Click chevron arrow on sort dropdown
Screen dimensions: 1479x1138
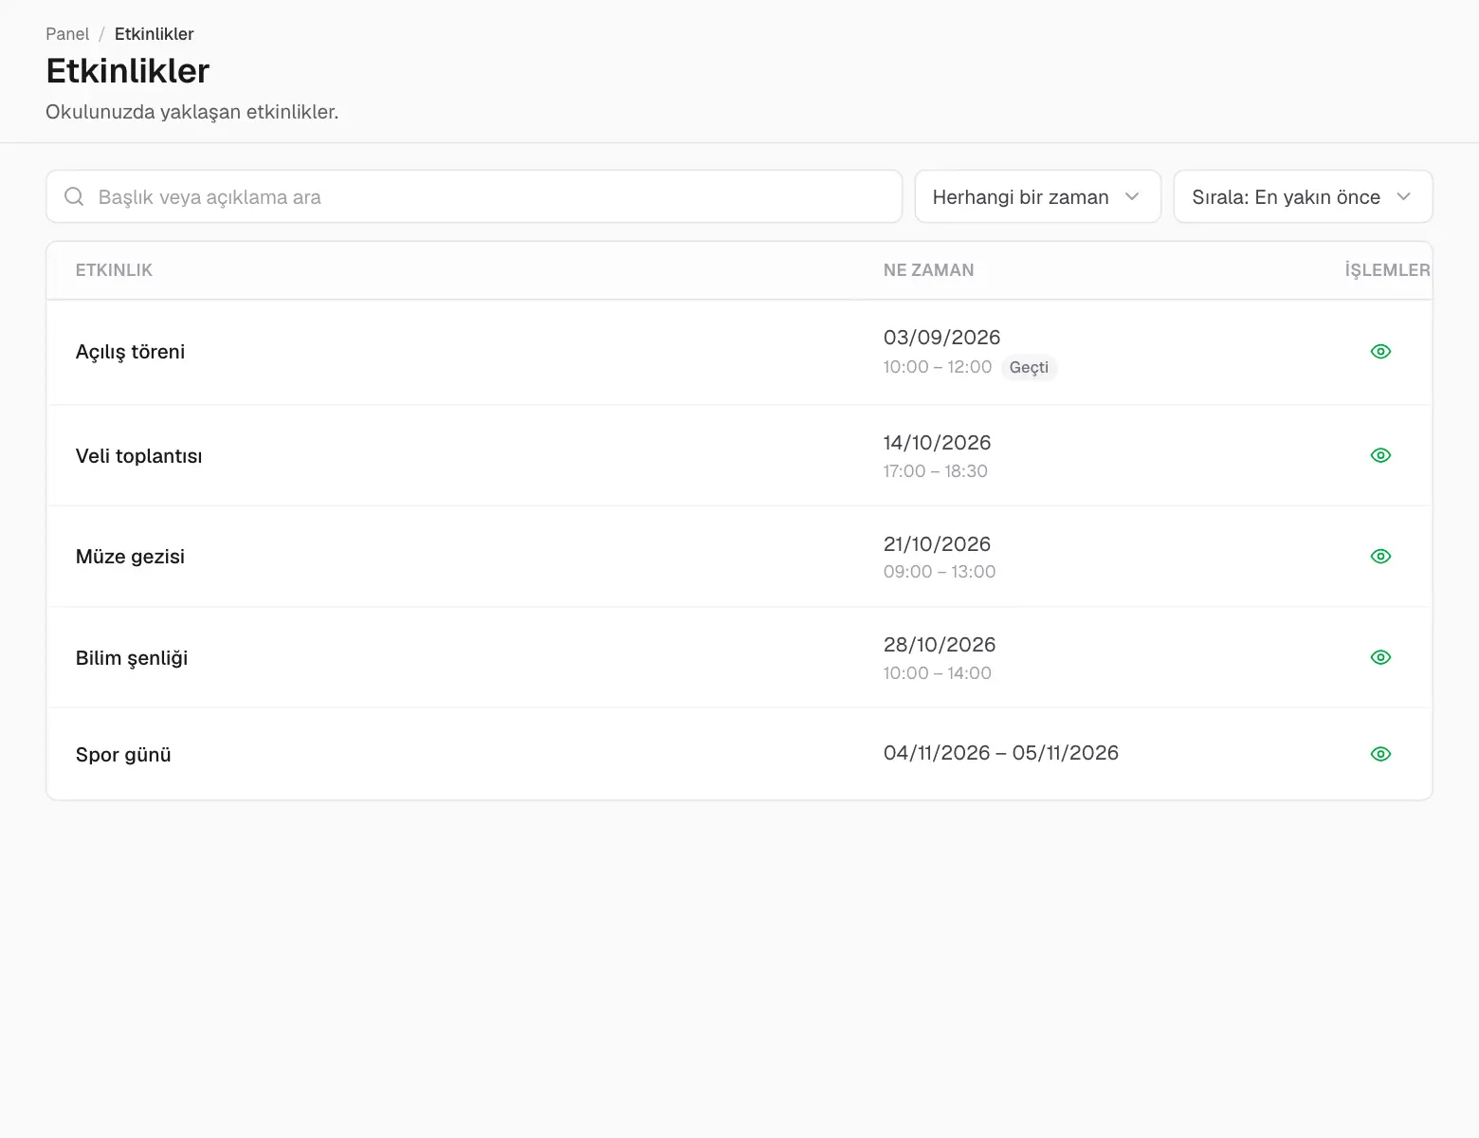point(1404,196)
